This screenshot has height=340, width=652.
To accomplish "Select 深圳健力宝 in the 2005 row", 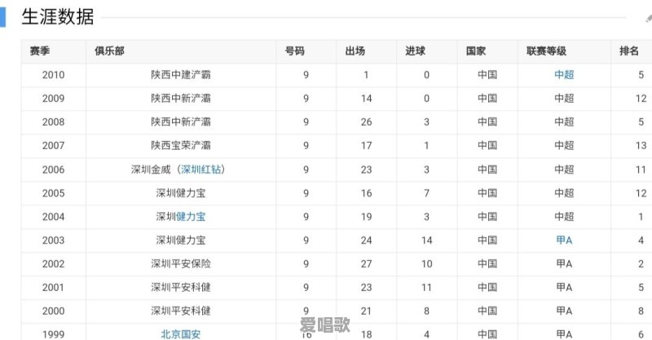I will [x=181, y=193].
